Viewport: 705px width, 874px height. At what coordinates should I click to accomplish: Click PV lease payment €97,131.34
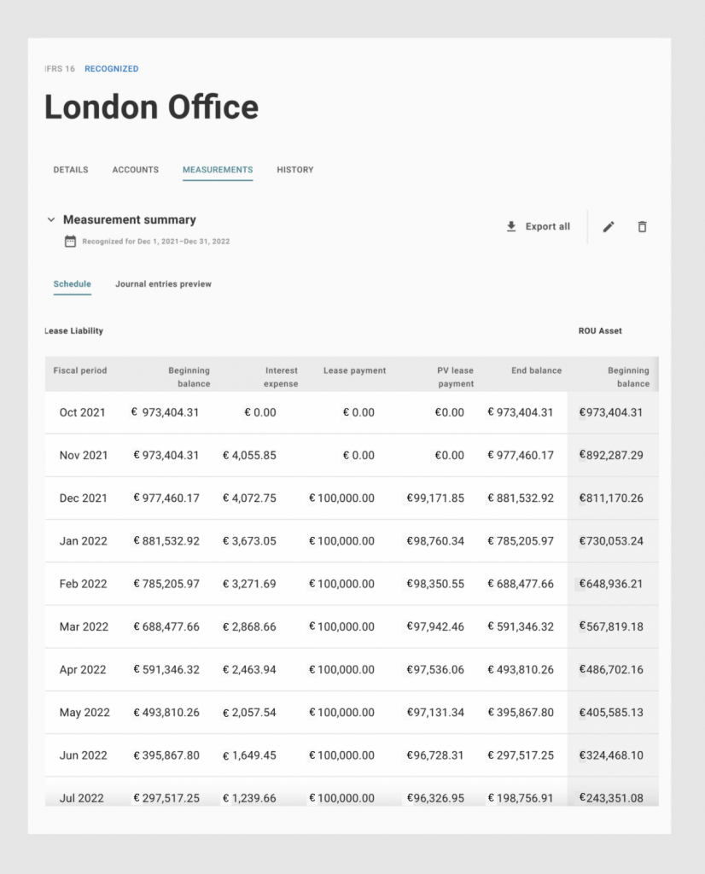(x=435, y=713)
